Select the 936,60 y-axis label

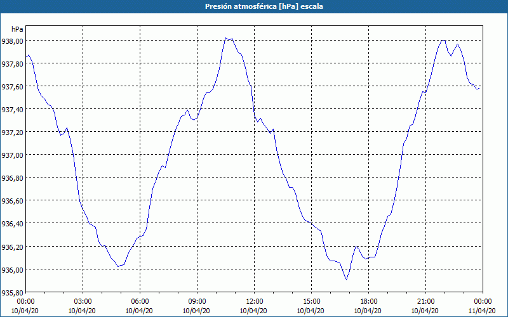pos(12,201)
